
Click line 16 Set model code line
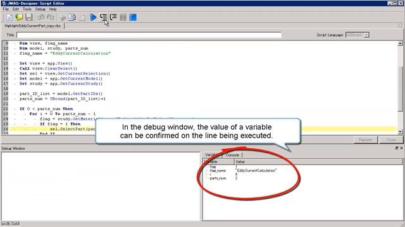[x=61, y=78]
